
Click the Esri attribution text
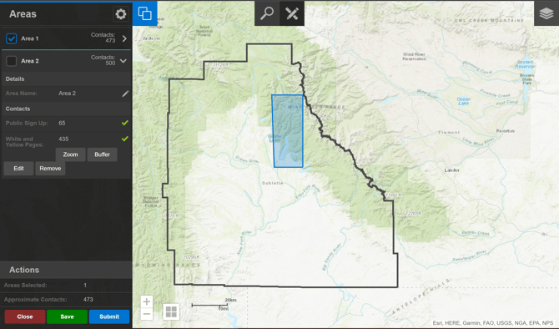pos(493,323)
